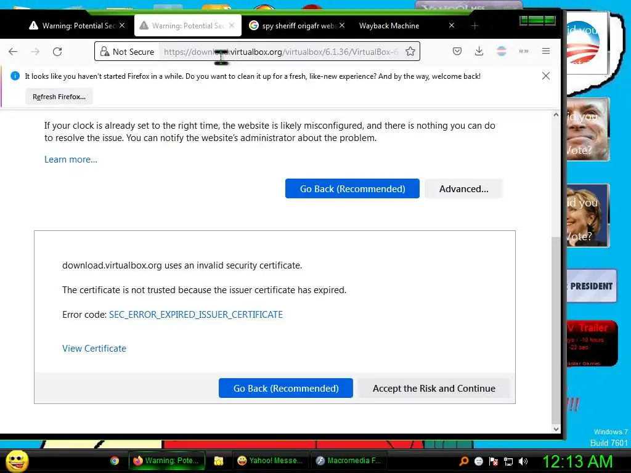Click the URL address field

280,52
